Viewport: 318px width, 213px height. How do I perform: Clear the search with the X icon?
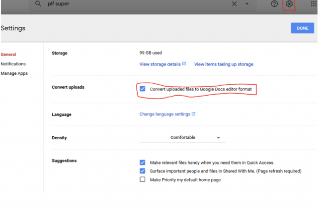pyautogui.click(x=234, y=3)
